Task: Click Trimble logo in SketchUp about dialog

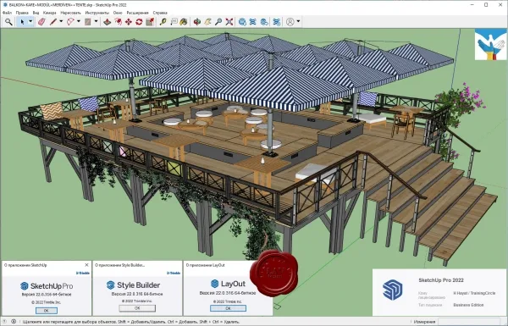Action: [83, 274]
